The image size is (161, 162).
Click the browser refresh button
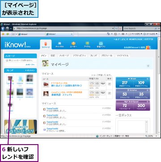[x=116, y=29]
